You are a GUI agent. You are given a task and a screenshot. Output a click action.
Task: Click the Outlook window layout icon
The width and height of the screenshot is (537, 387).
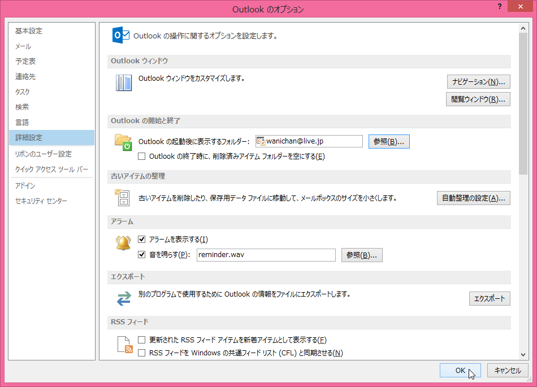124,83
